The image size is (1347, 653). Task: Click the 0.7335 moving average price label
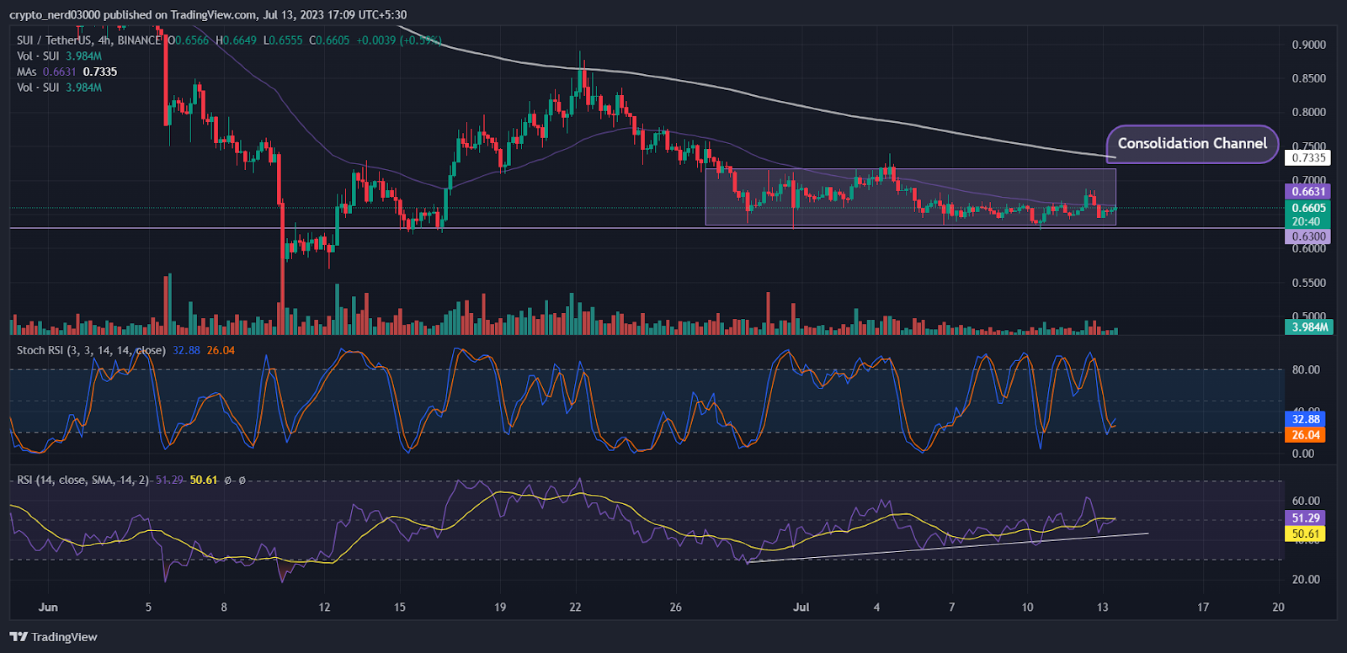1309,157
